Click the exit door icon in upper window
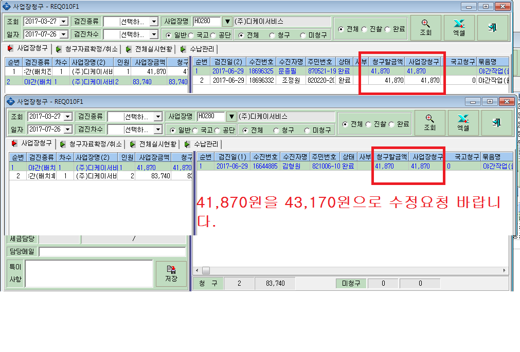 click(492, 28)
